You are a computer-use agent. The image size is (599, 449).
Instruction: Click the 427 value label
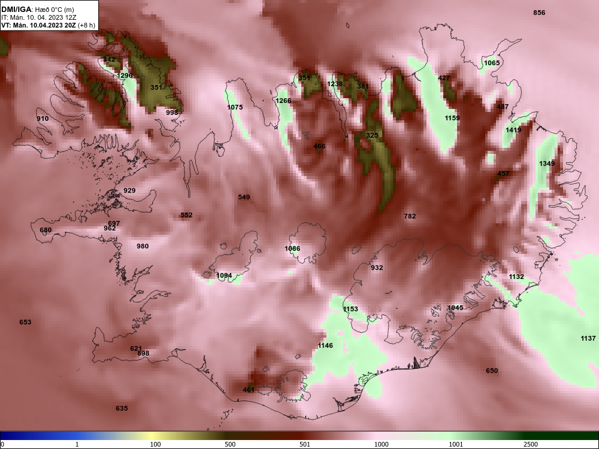[444, 77]
